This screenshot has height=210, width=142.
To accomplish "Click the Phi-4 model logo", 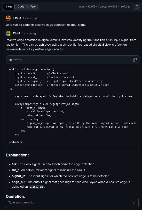I will tap(8, 34).
